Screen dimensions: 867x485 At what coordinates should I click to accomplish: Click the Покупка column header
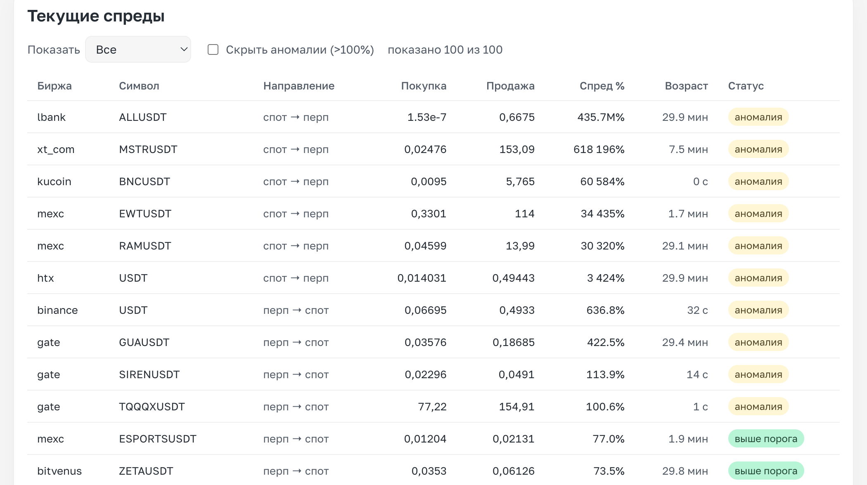[x=424, y=86]
